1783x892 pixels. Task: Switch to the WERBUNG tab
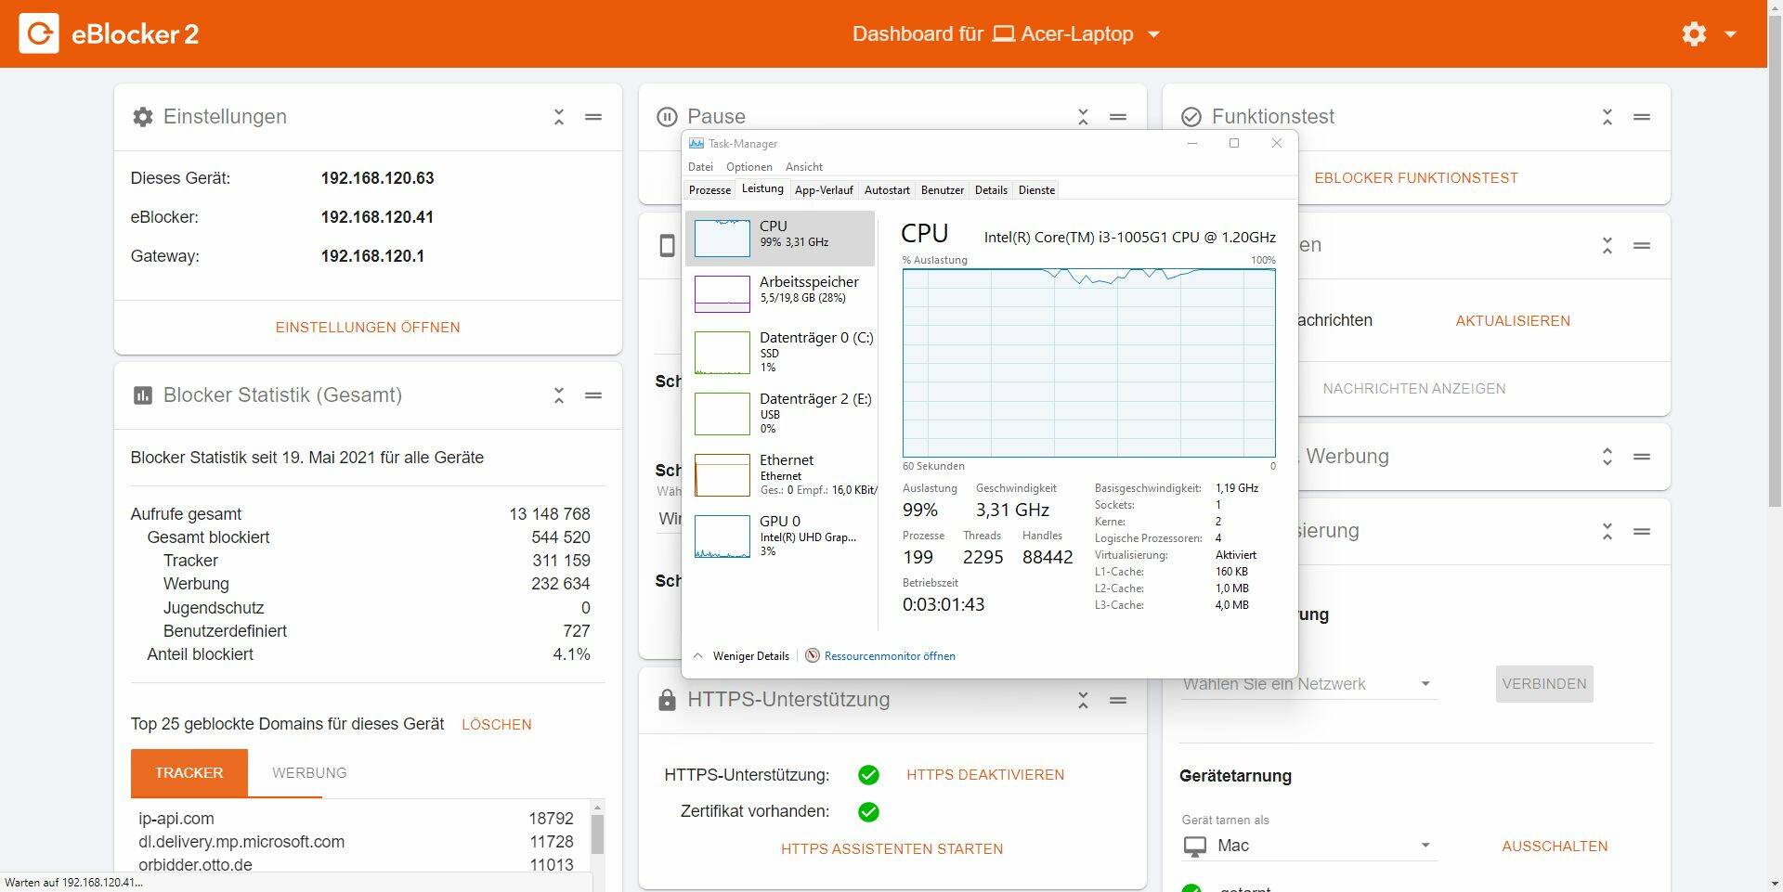(309, 772)
